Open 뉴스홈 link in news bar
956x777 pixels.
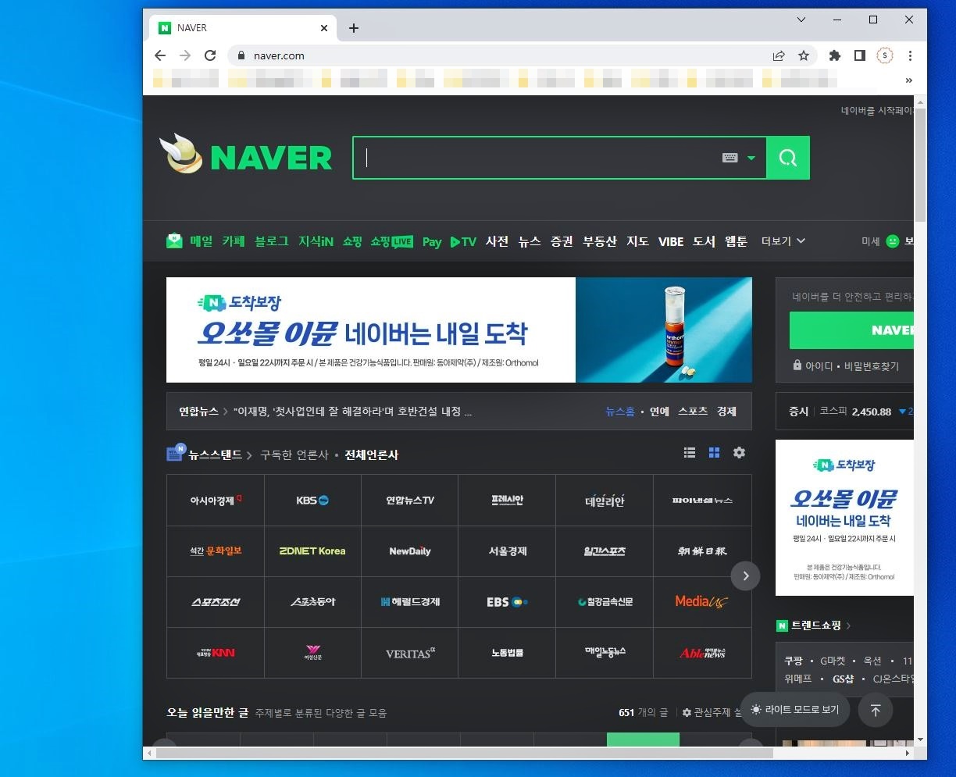[620, 412]
